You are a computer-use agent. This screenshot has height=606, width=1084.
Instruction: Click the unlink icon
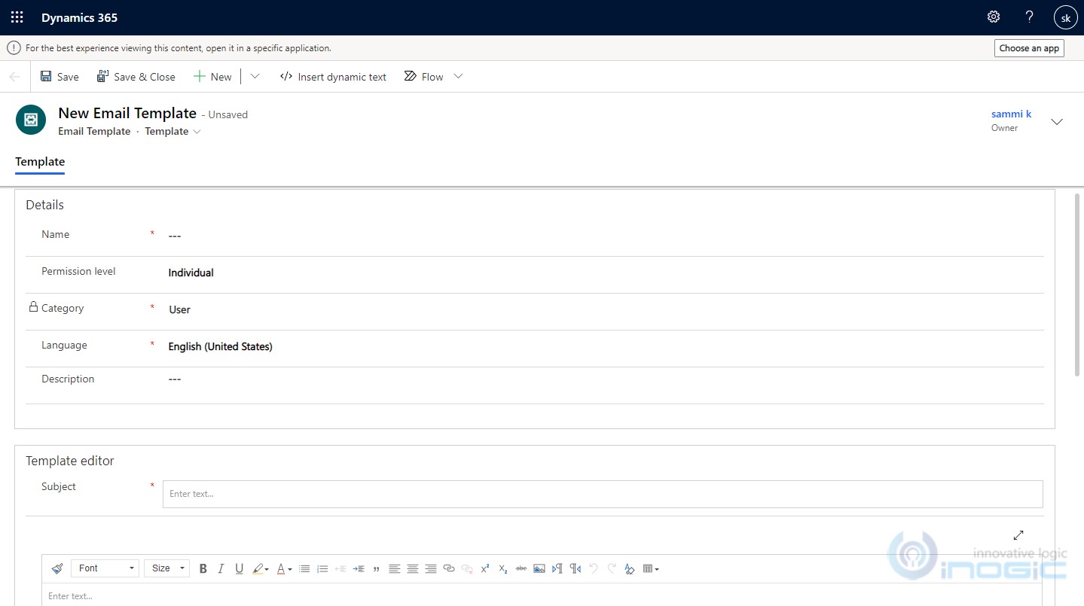[467, 568]
